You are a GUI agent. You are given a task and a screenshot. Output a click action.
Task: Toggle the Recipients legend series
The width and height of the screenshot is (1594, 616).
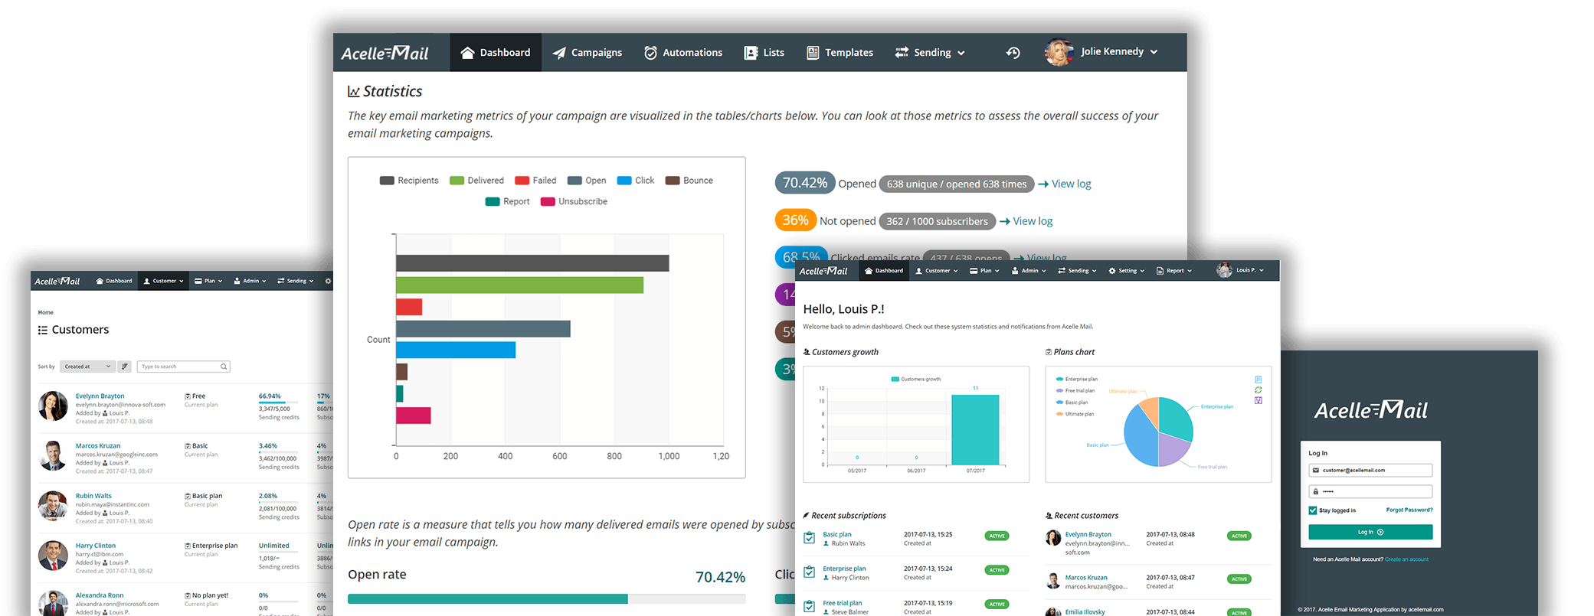tap(409, 181)
